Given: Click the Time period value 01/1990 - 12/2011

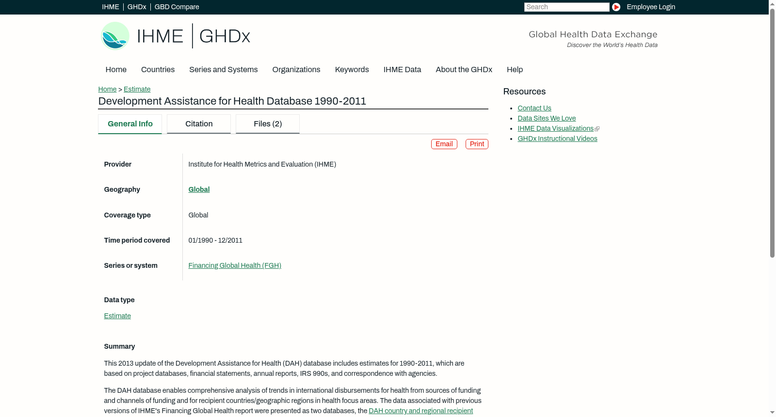Looking at the screenshot, I should (215, 240).
